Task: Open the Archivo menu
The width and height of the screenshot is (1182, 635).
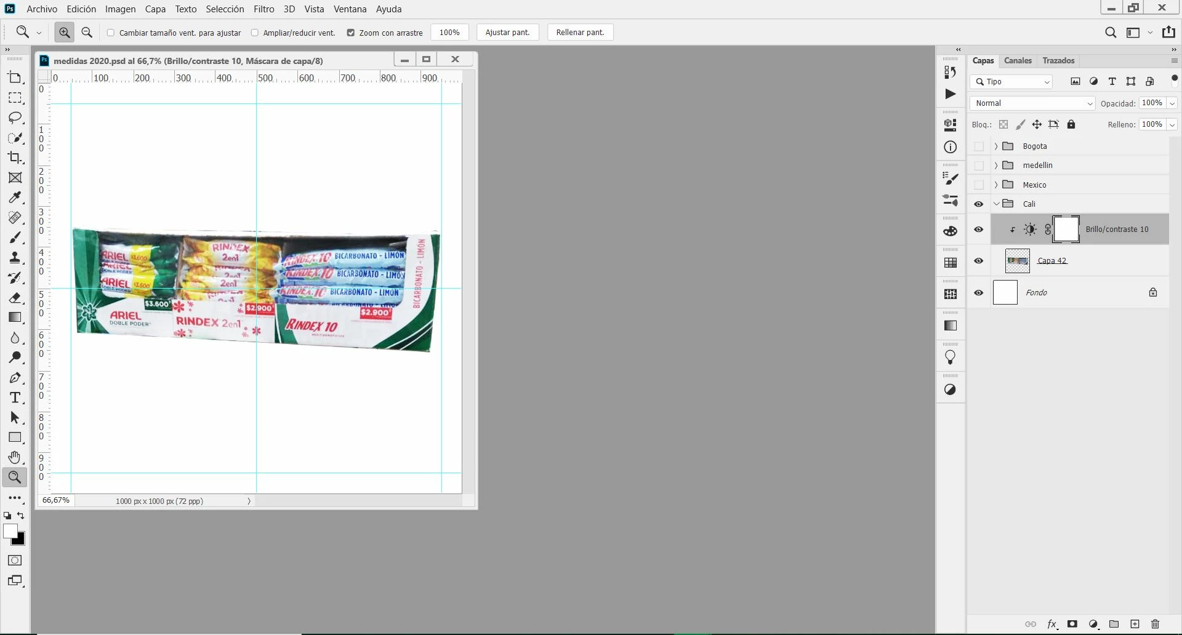Action: [x=42, y=9]
